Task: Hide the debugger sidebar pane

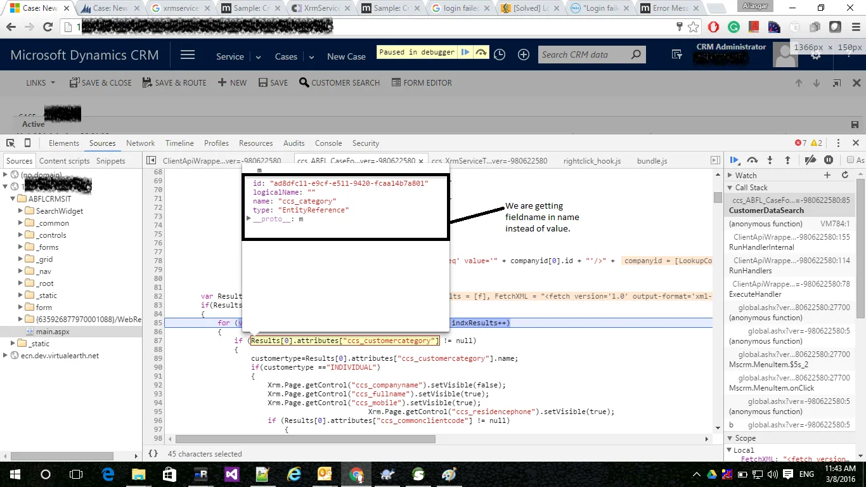Action: 716,161
